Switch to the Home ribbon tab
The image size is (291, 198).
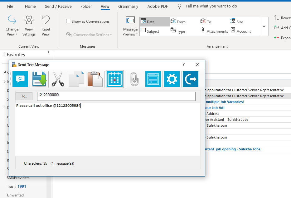click(30, 6)
